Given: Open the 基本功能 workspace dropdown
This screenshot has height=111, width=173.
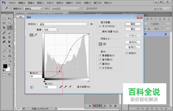Looking at the screenshot, I should [x=162, y=9].
